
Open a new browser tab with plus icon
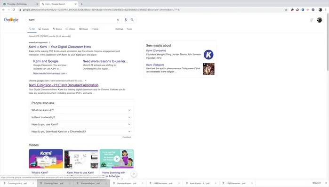pos(81,4)
